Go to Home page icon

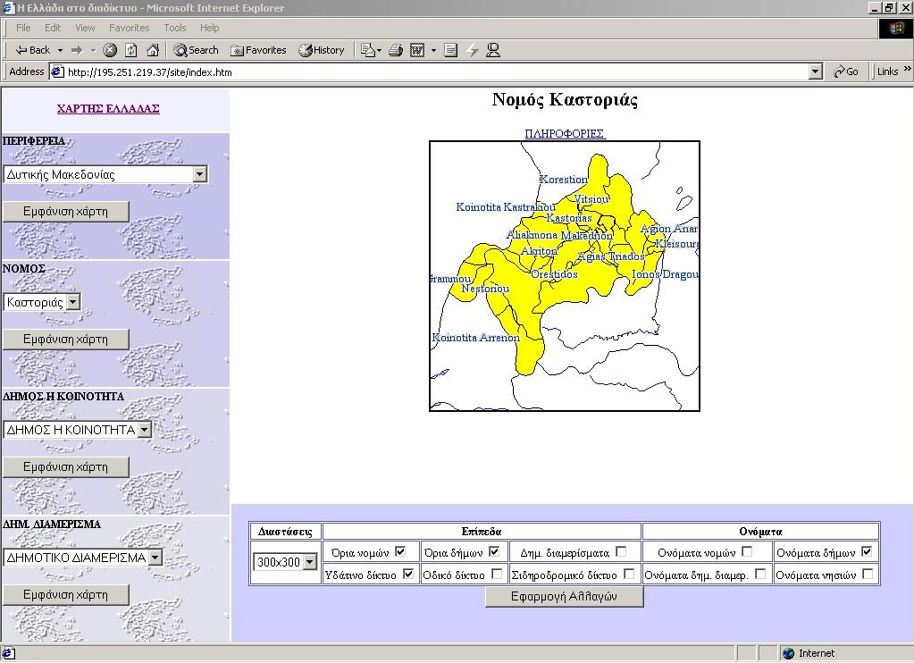[153, 50]
